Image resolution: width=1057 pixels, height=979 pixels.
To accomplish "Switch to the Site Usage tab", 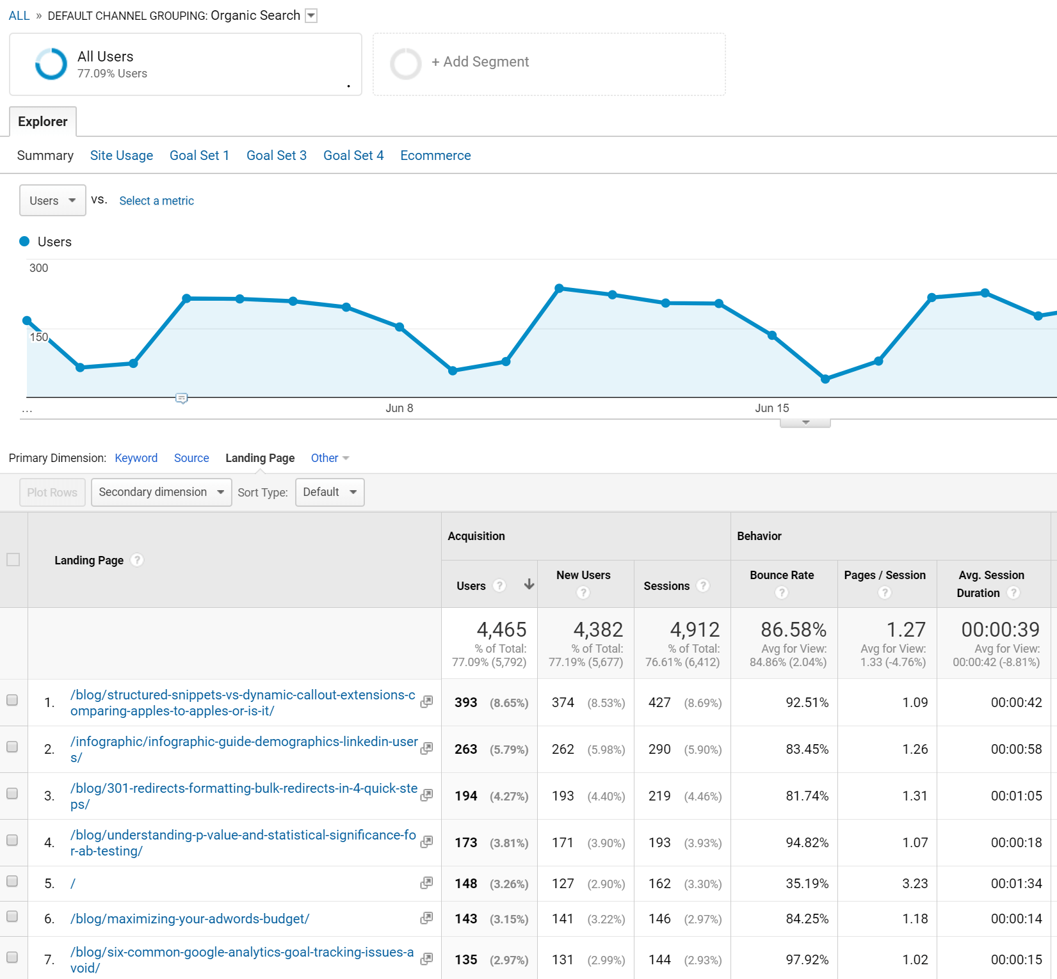I will pyautogui.click(x=122, y=155).
